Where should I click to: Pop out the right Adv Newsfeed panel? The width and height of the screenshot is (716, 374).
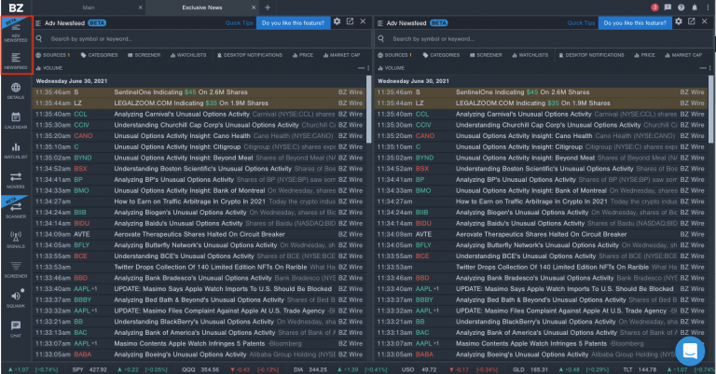pos(692,21)
